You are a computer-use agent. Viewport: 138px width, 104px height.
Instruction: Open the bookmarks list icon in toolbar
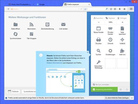click(115, 9)
